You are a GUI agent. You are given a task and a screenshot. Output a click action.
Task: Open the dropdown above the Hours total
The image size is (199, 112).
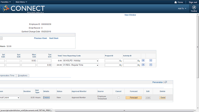[x=1, y=38]
